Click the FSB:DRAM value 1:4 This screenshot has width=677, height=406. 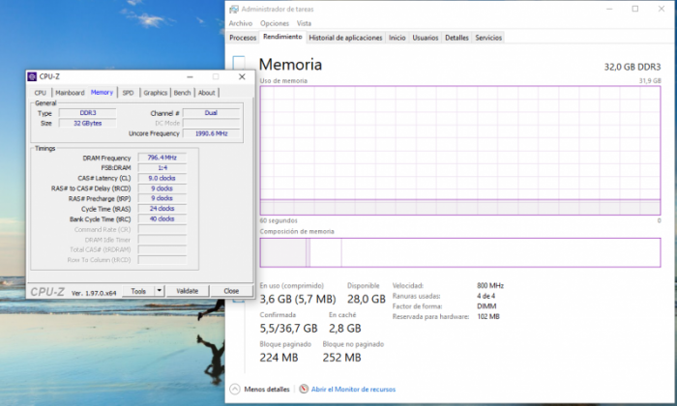(x=162, y=168)
